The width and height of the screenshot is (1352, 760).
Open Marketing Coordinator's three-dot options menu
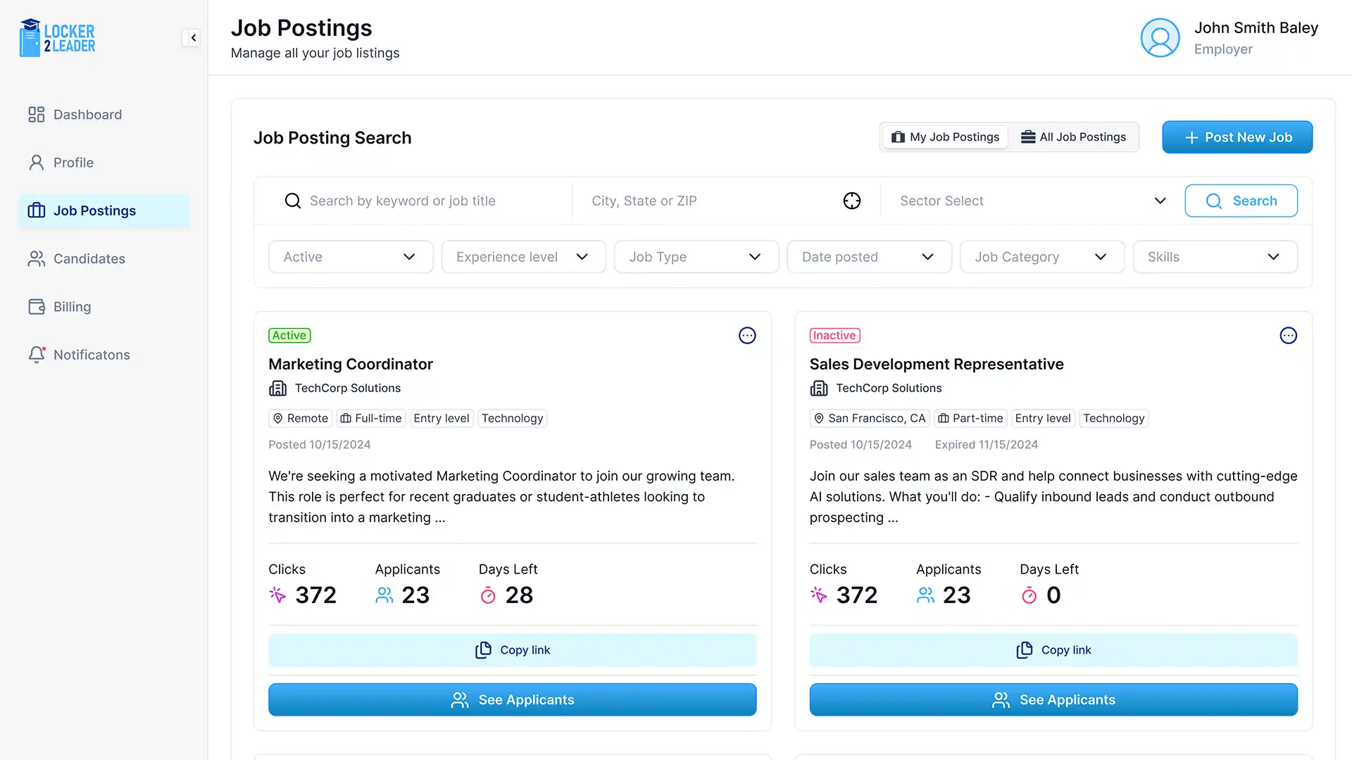coord(747,336)
